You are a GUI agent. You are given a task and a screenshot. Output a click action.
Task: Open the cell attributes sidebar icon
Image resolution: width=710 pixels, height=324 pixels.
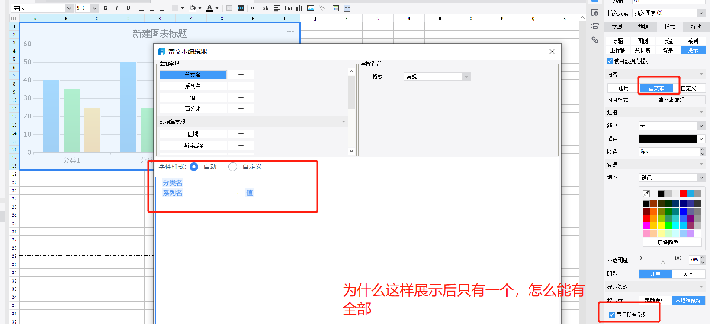pyautogui.click(x=595, y=12)
